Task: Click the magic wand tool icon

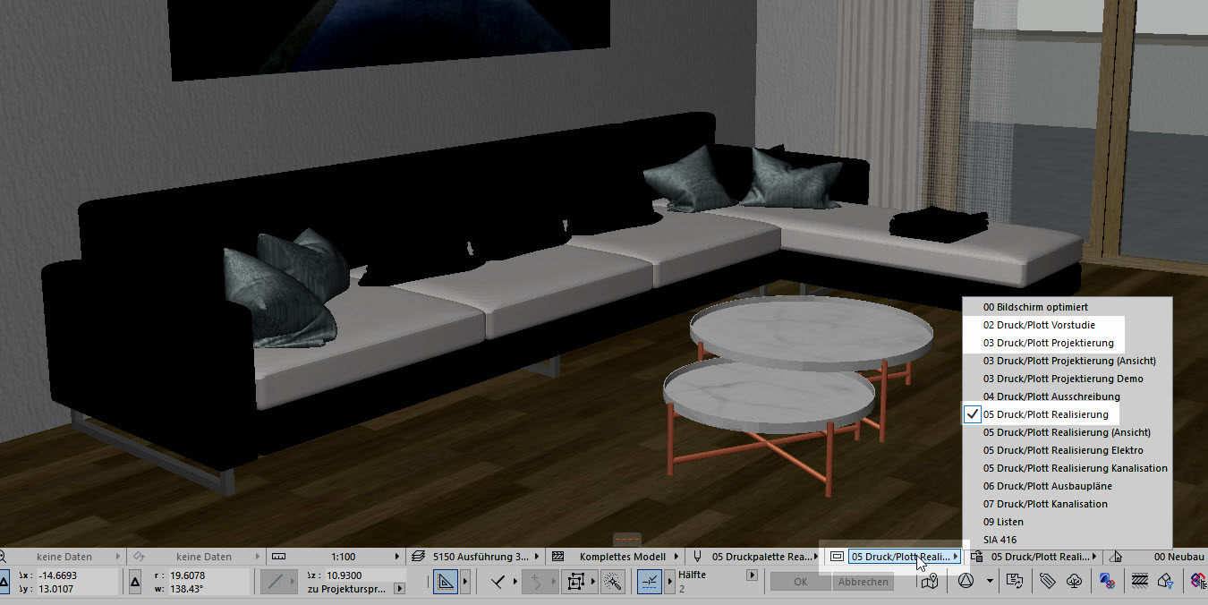Action: [x=613, y=582]
